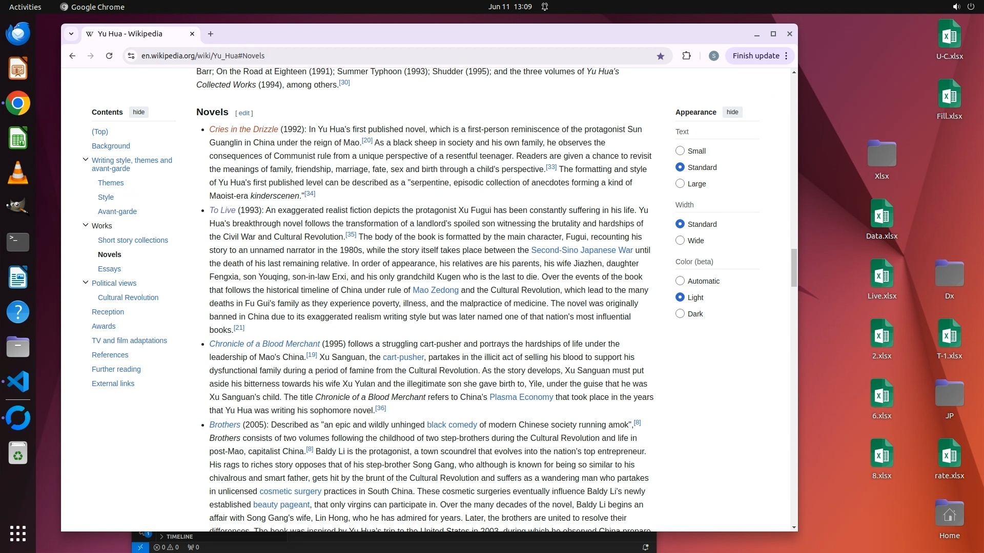The height and width of the screenshot is (553, 984).
Task: Open Visual Studio Code from dock
Action: point(18,381)
